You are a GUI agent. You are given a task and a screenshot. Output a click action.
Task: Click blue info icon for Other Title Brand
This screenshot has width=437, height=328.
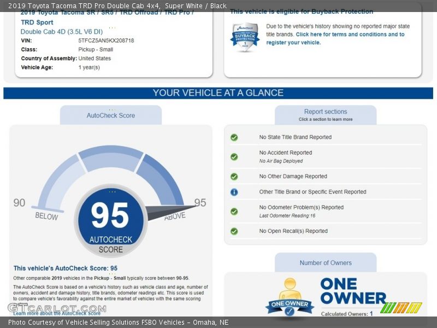pyautogui.click(x=234, y=192)
